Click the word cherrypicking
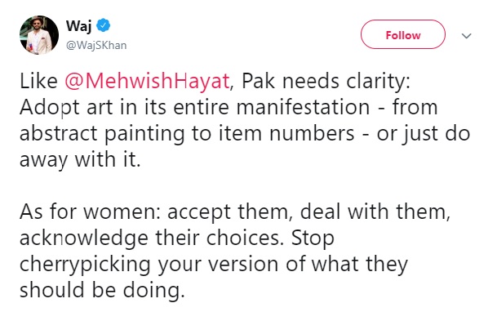The image size is (497, 312). [x=85, y=265]
